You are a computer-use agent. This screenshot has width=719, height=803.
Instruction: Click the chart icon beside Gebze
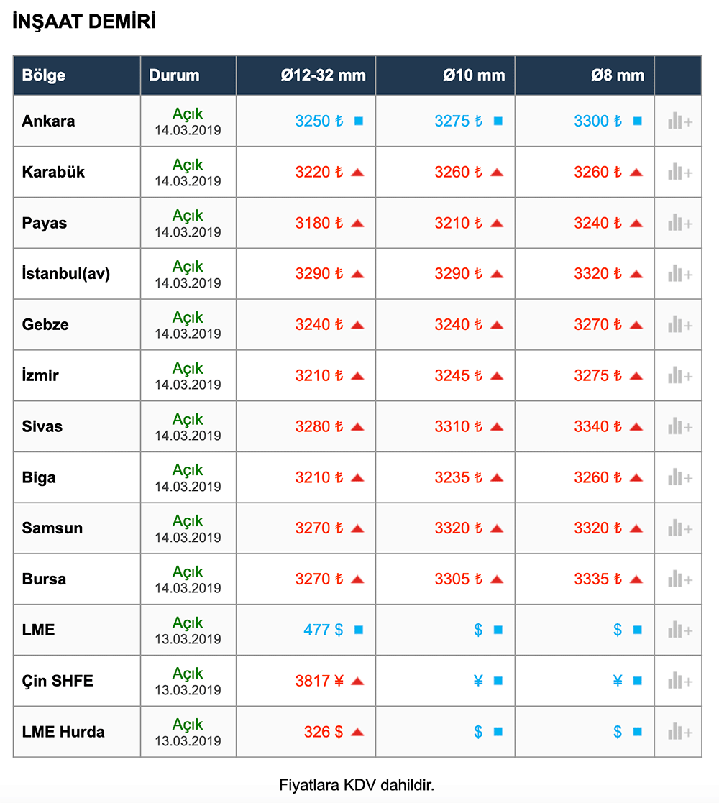[x=679, y=325]
